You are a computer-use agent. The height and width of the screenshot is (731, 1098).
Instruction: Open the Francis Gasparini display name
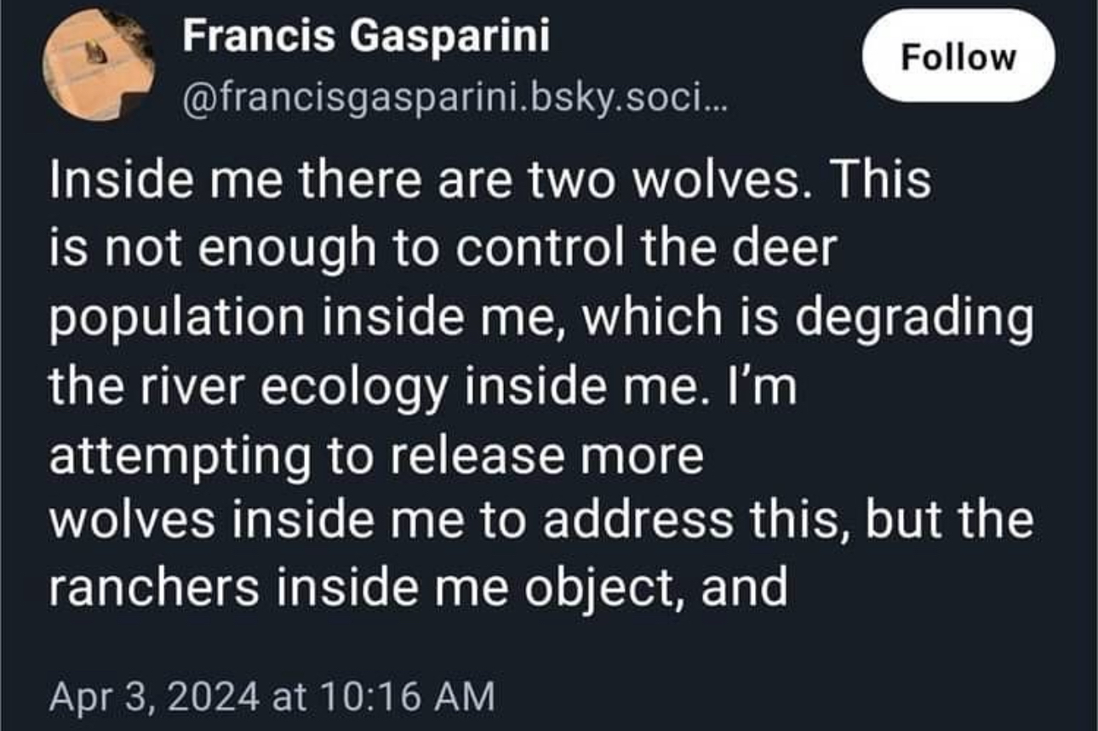[x=366, y=37]
